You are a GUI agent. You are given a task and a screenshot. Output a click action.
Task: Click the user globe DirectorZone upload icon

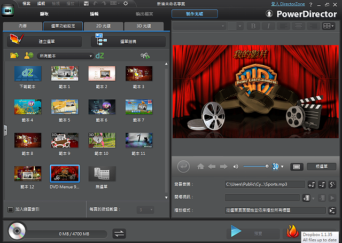coord(28,56)
